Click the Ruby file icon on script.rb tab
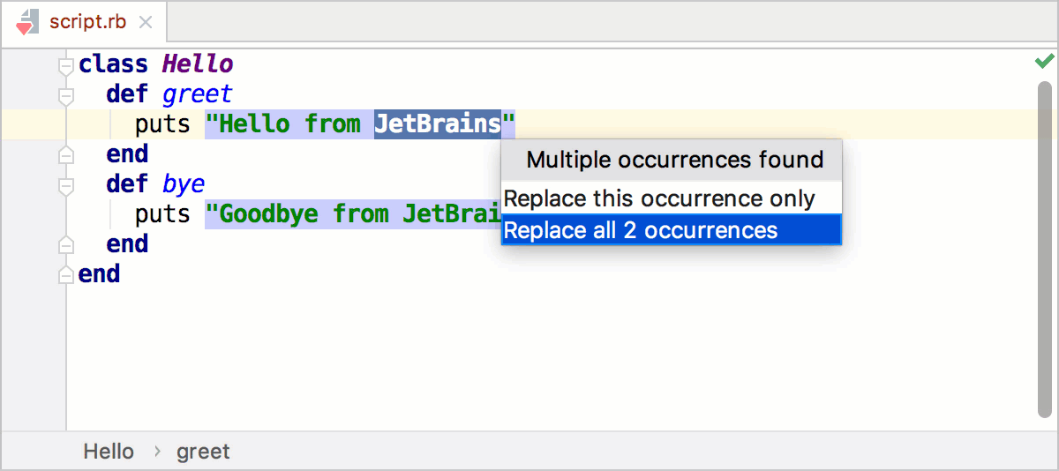 [x=27, y=22]
